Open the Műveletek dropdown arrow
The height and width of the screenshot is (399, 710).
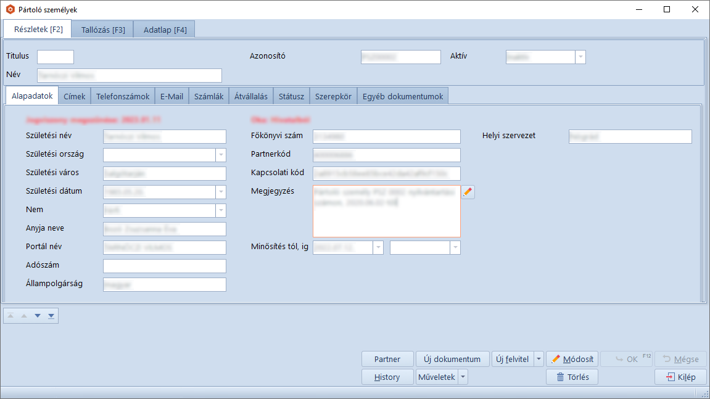tap(463, 377)
